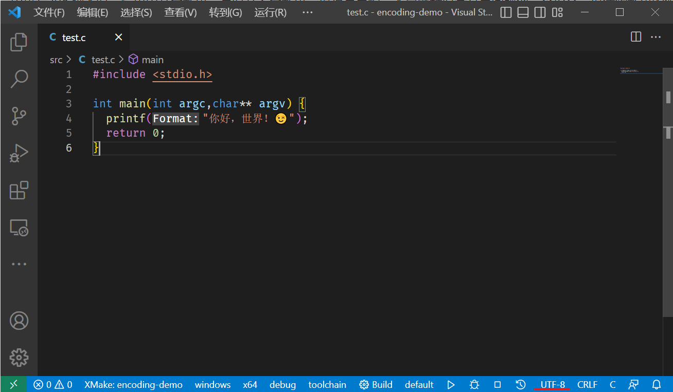The height and width of the screenshot is (392, 673).
Task: Click XMake: encoding-demo project in status bar
Action: [x=133, y=384]
